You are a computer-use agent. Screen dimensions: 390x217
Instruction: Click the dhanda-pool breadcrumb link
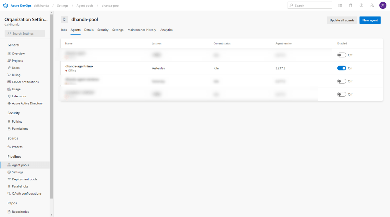(x=110, y=6)
